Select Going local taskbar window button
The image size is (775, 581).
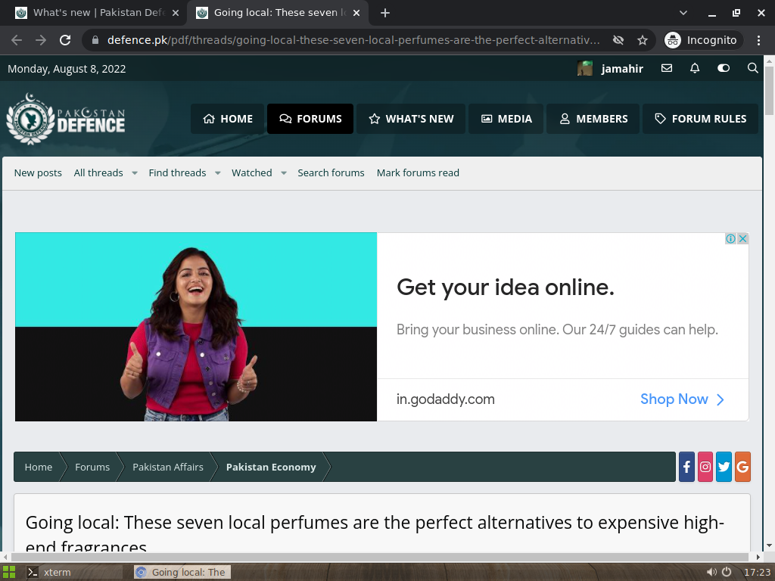click(182, 572)
